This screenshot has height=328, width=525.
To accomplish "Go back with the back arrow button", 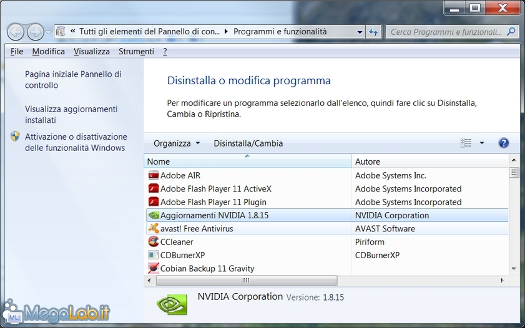I will pyautogui.click(x=16, y=32).
